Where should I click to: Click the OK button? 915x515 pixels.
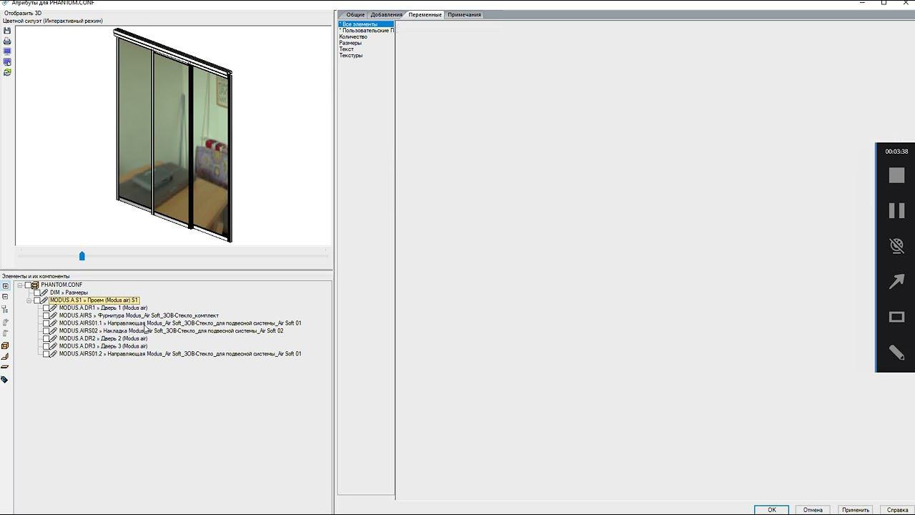(772, 510)
